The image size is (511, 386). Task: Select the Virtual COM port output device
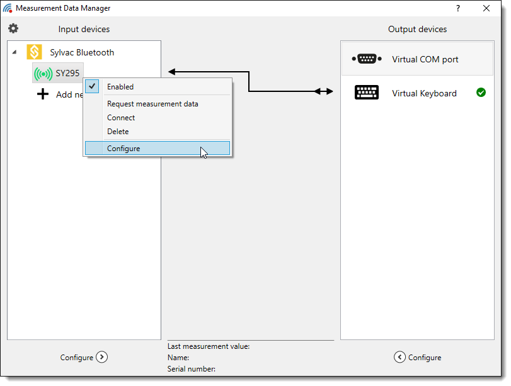click(x=425, y=59)
